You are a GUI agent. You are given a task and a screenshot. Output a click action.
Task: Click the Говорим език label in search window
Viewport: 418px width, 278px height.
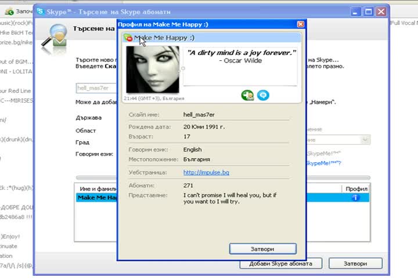coord(94,153)
